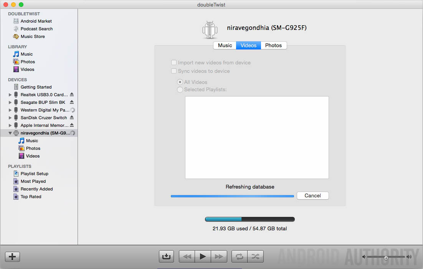
Task: Click '21.93 GB used / 54.87 GB total'
Action: tap(250, 229)
